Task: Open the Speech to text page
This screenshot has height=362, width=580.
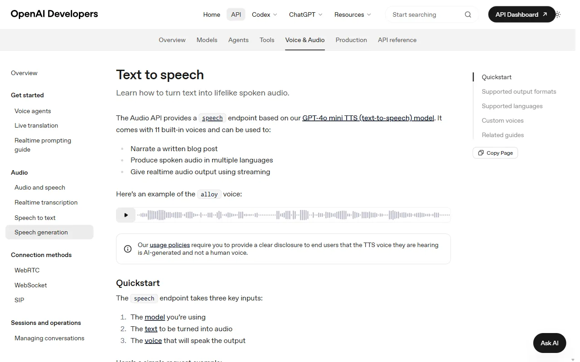Action: (x=35, y=218)
